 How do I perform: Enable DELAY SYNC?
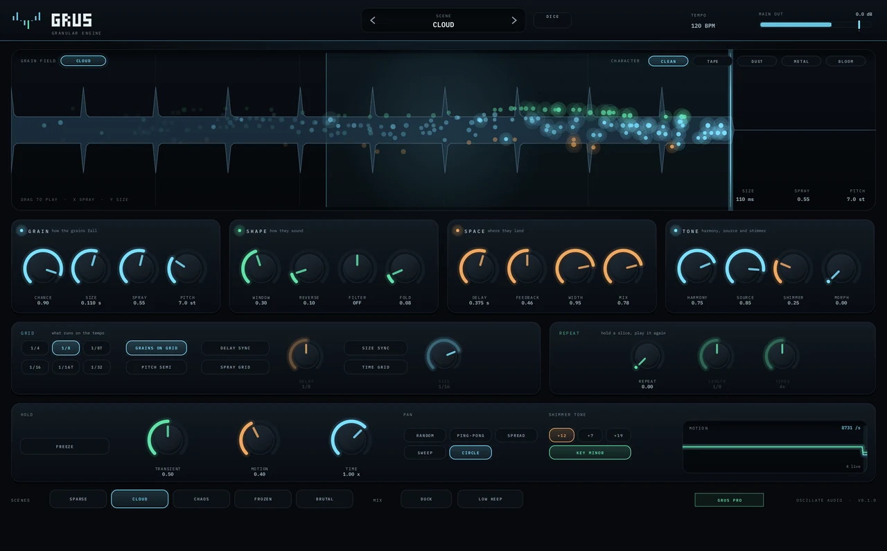pyautogui.click(x=235, y=348)
